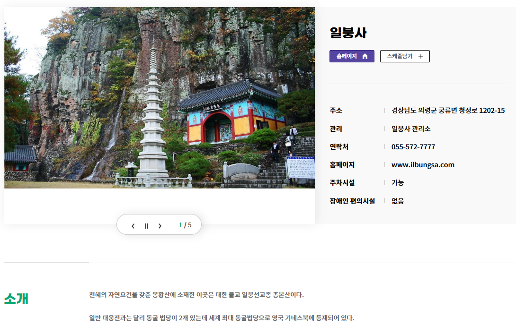Advance to next slide with right chevron
This screenshot has width=516, height=334.
coord(160,226)
